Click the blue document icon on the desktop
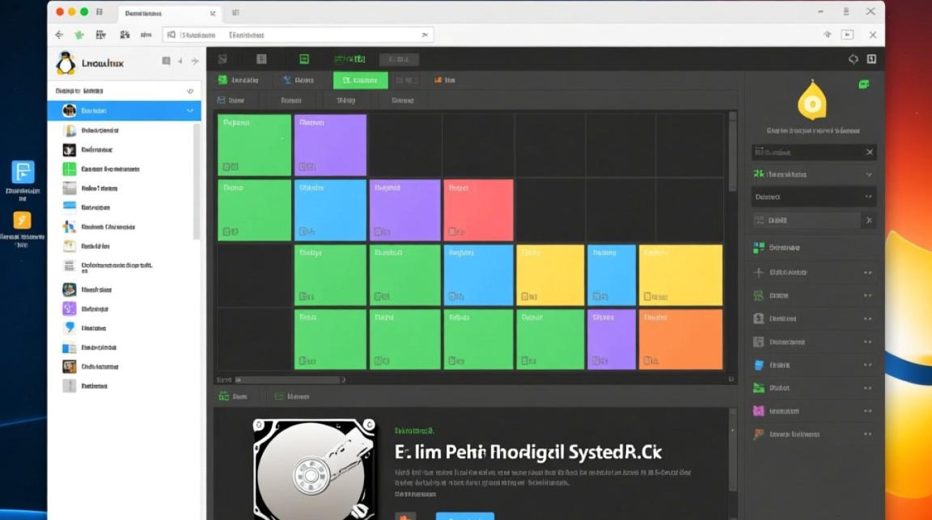The height and width of the screenshot is (520, 932). click(x=23, y=171)
